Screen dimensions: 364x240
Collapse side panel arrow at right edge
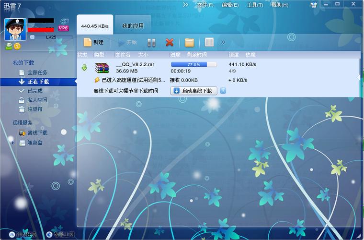(x=359, y=77)
